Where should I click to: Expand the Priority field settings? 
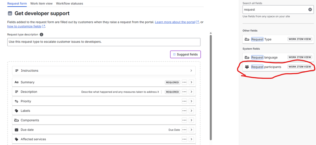click(192, 101)
